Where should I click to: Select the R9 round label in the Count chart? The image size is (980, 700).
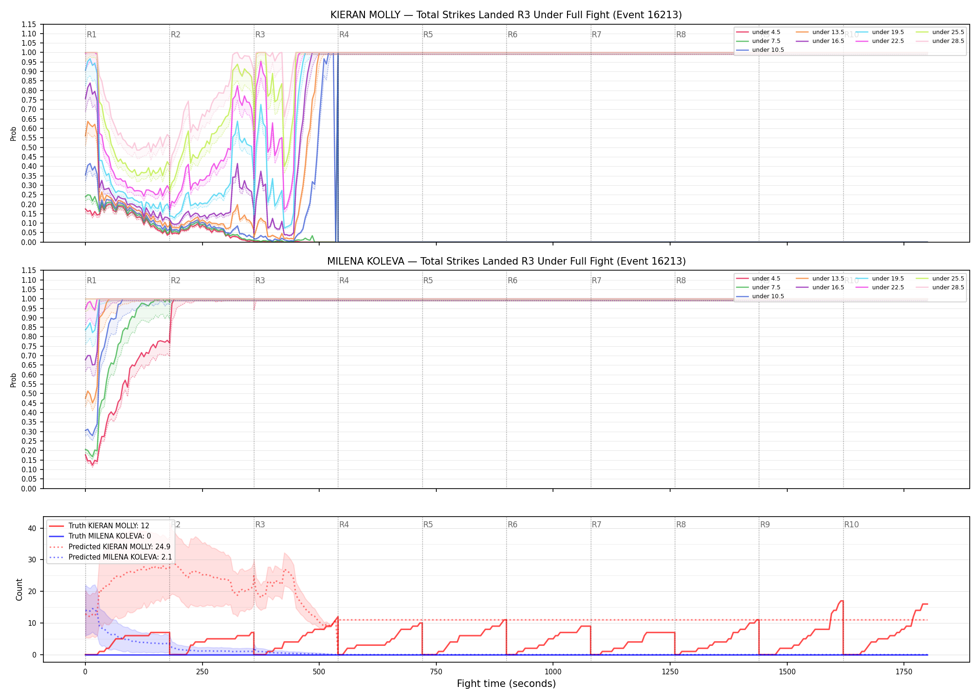point(765,525)
